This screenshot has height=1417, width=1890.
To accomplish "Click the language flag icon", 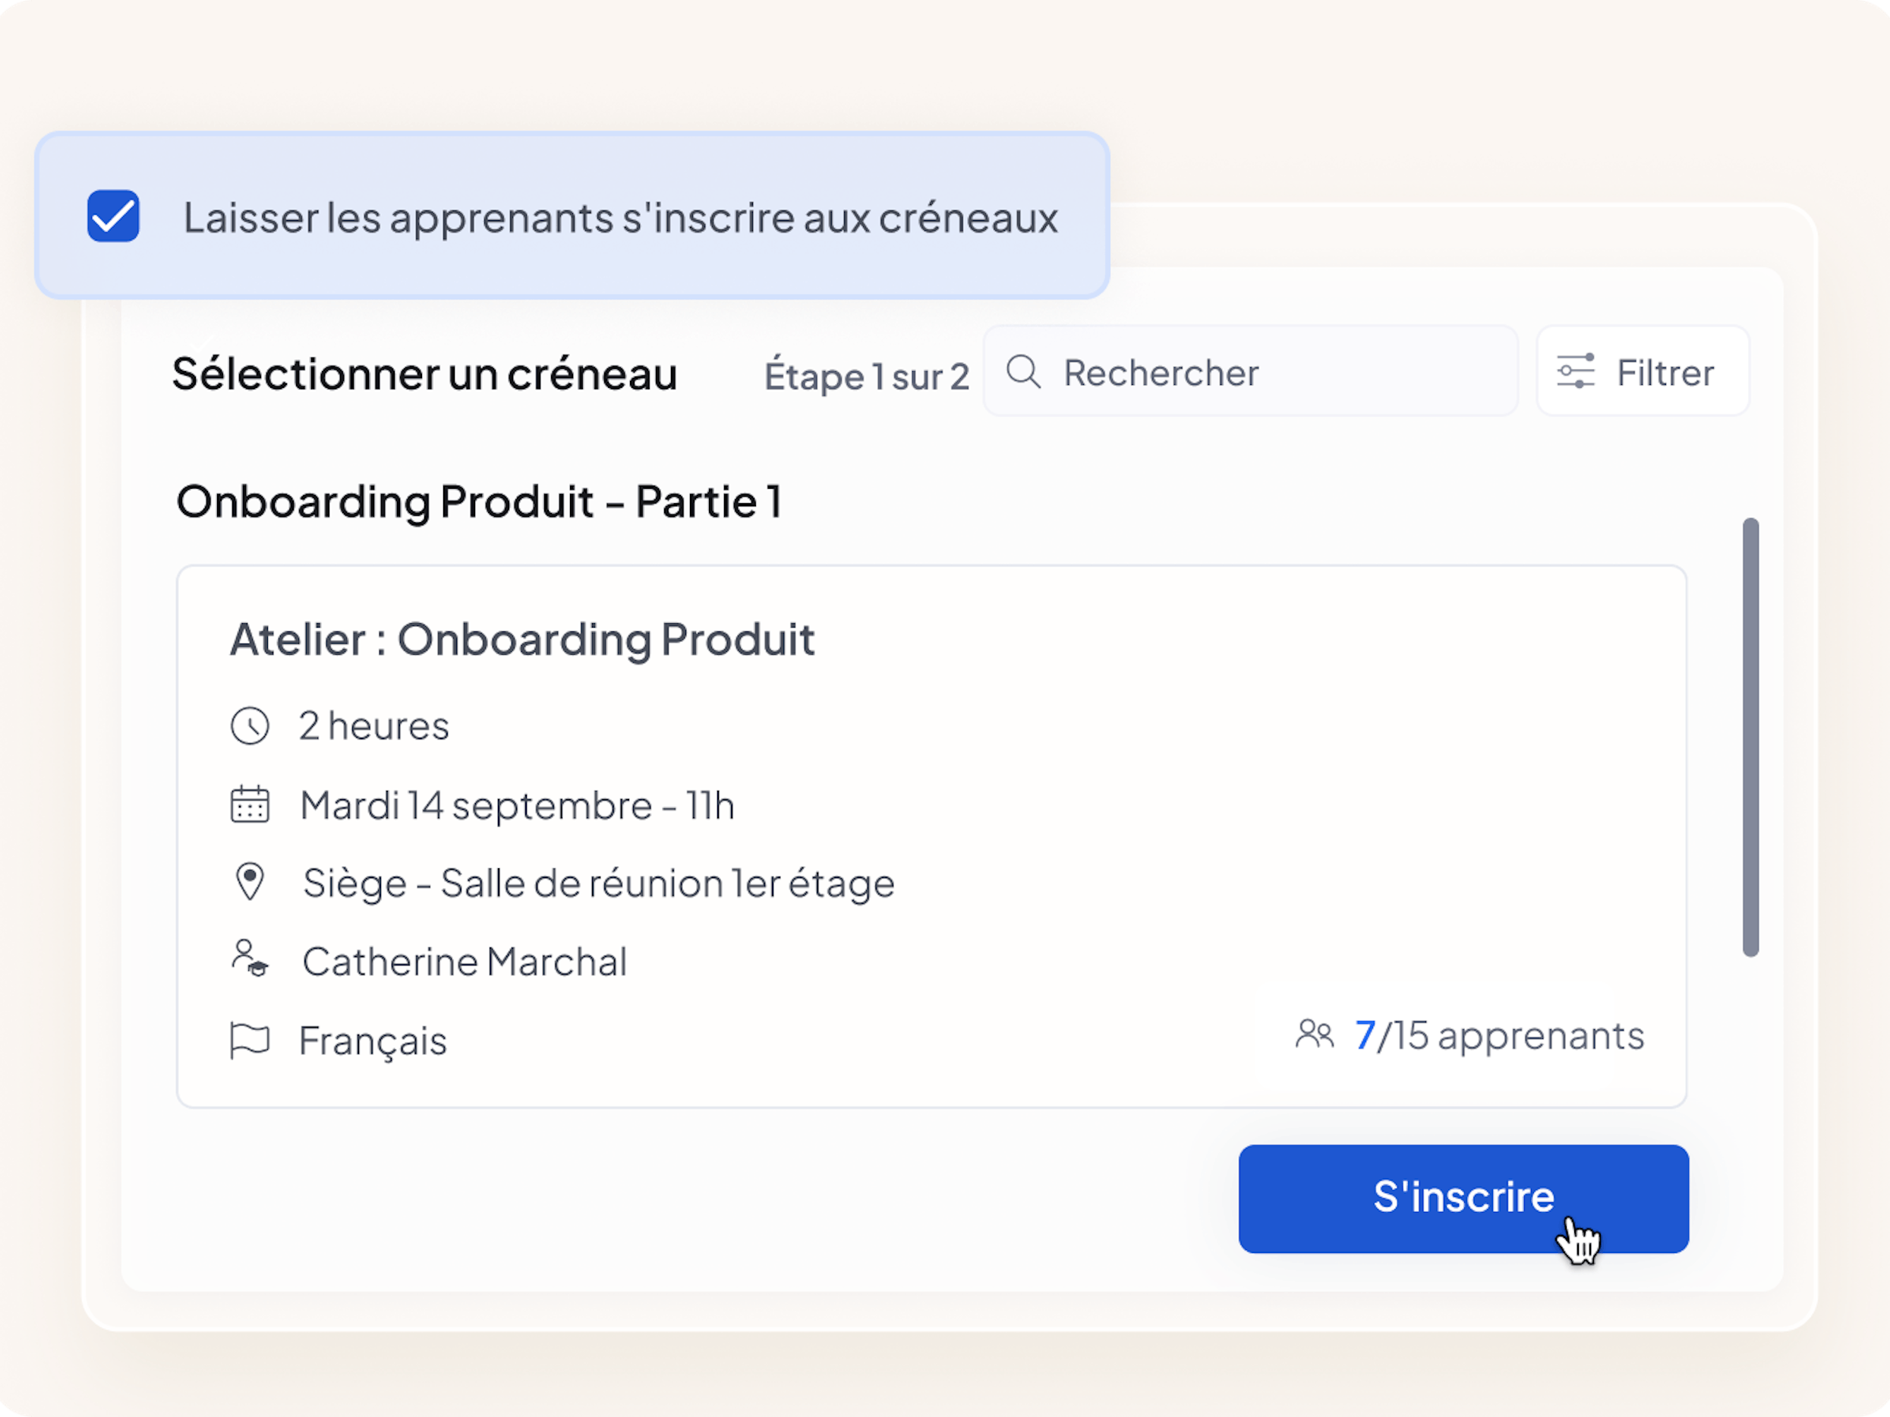I will [250, 1041].
